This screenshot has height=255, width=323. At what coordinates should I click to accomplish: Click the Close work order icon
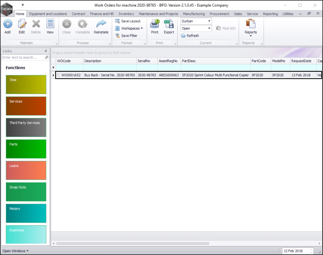[x=67, y=24]
